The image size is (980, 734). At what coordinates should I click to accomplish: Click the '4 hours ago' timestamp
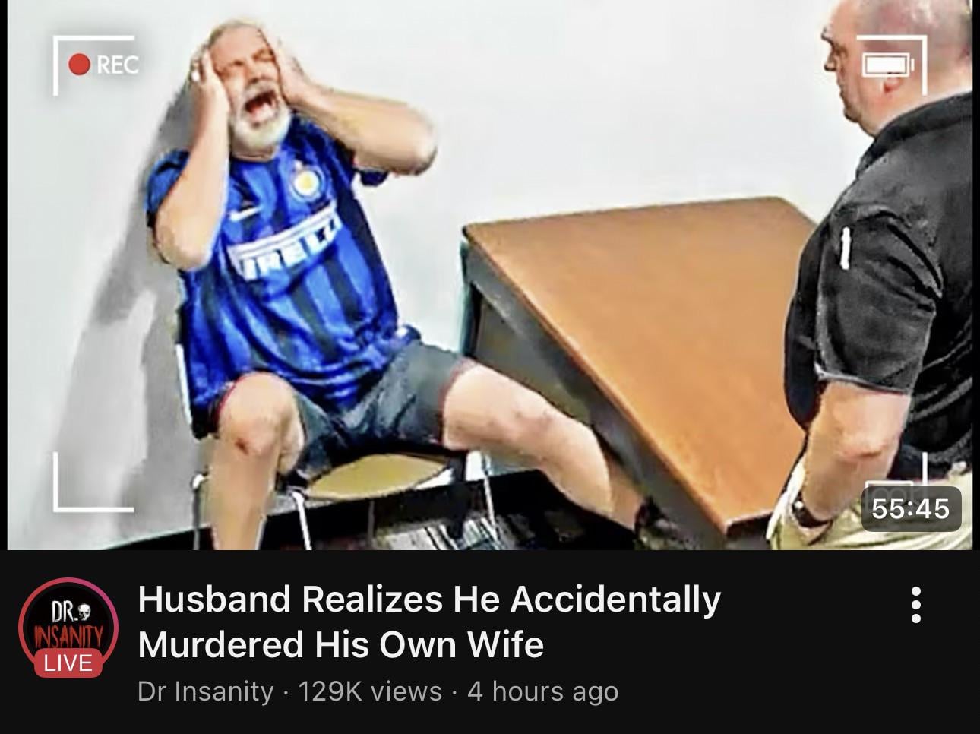[x=542, y=691]
